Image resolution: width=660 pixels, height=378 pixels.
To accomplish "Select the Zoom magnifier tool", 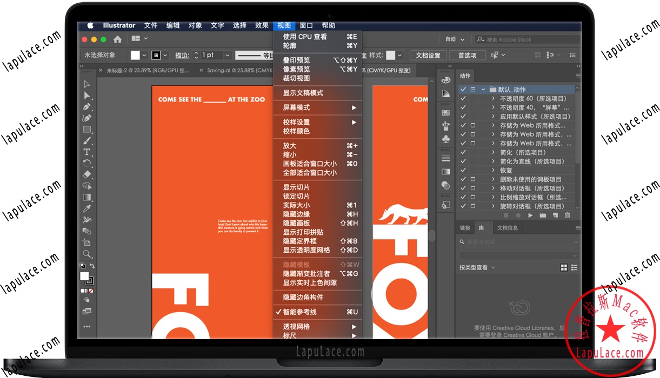I will point(86,254).
